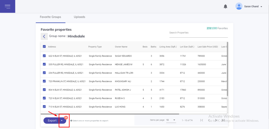Image resolution: width=269 pixels, height=129 pixels.
Task: Expand the Saran Chand account dropdown
Action: [261, 7]
